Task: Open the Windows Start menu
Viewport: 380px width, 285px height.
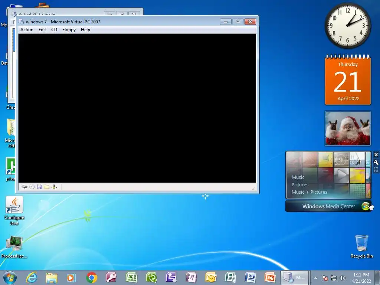Action: click(10, 278)
